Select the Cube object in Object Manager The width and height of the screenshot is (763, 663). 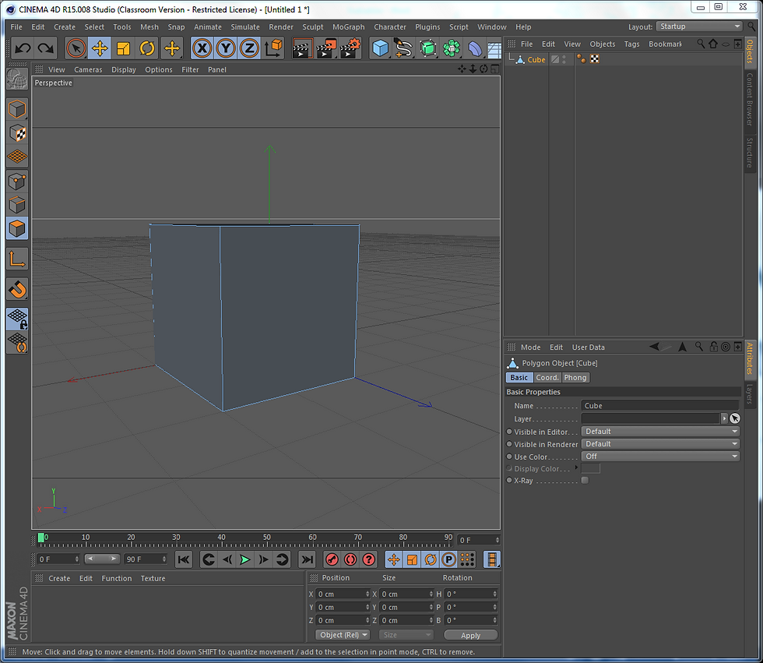click(536, 59)
